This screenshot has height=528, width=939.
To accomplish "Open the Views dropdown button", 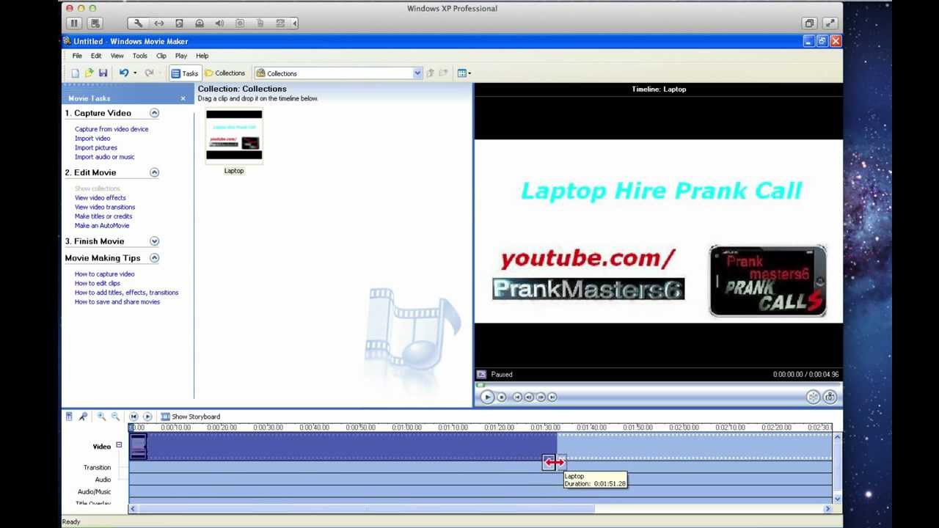I will tap(464, 73).
